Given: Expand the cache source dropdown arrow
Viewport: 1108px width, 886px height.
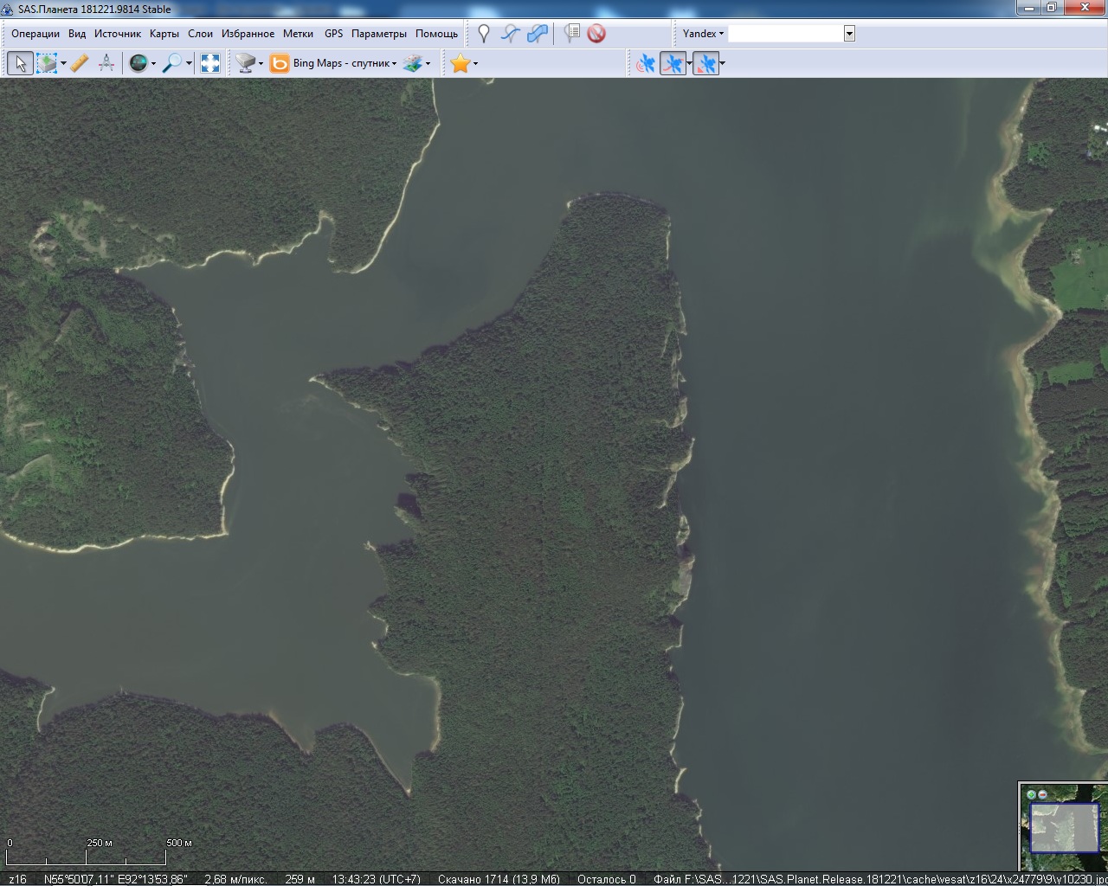Looking at the screenshot, I should 261,63.
